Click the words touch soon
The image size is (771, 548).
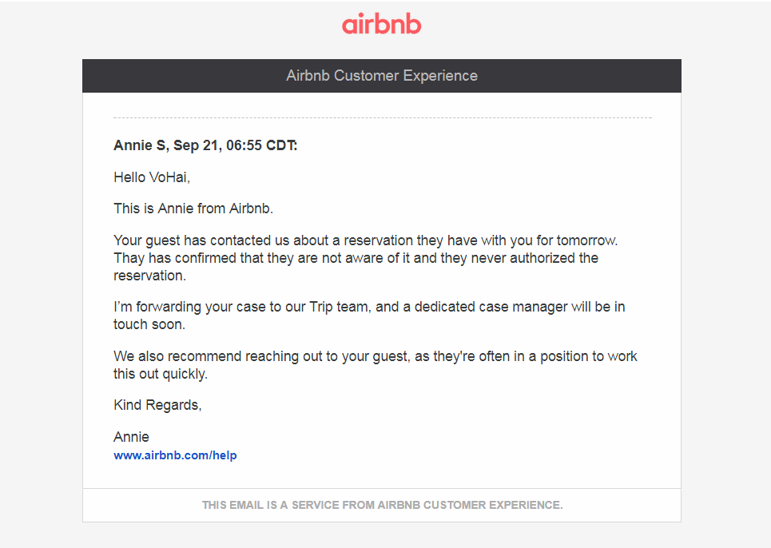click(149, 324)
